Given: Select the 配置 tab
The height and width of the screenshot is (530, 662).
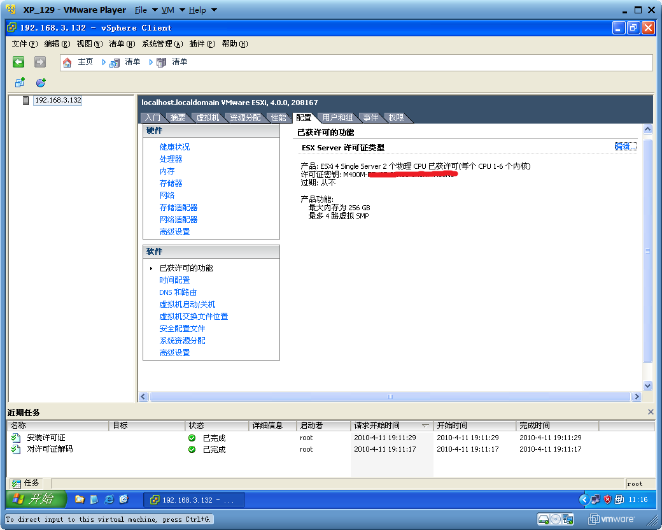Looking at the screenshot, I should tap(304, 118).
